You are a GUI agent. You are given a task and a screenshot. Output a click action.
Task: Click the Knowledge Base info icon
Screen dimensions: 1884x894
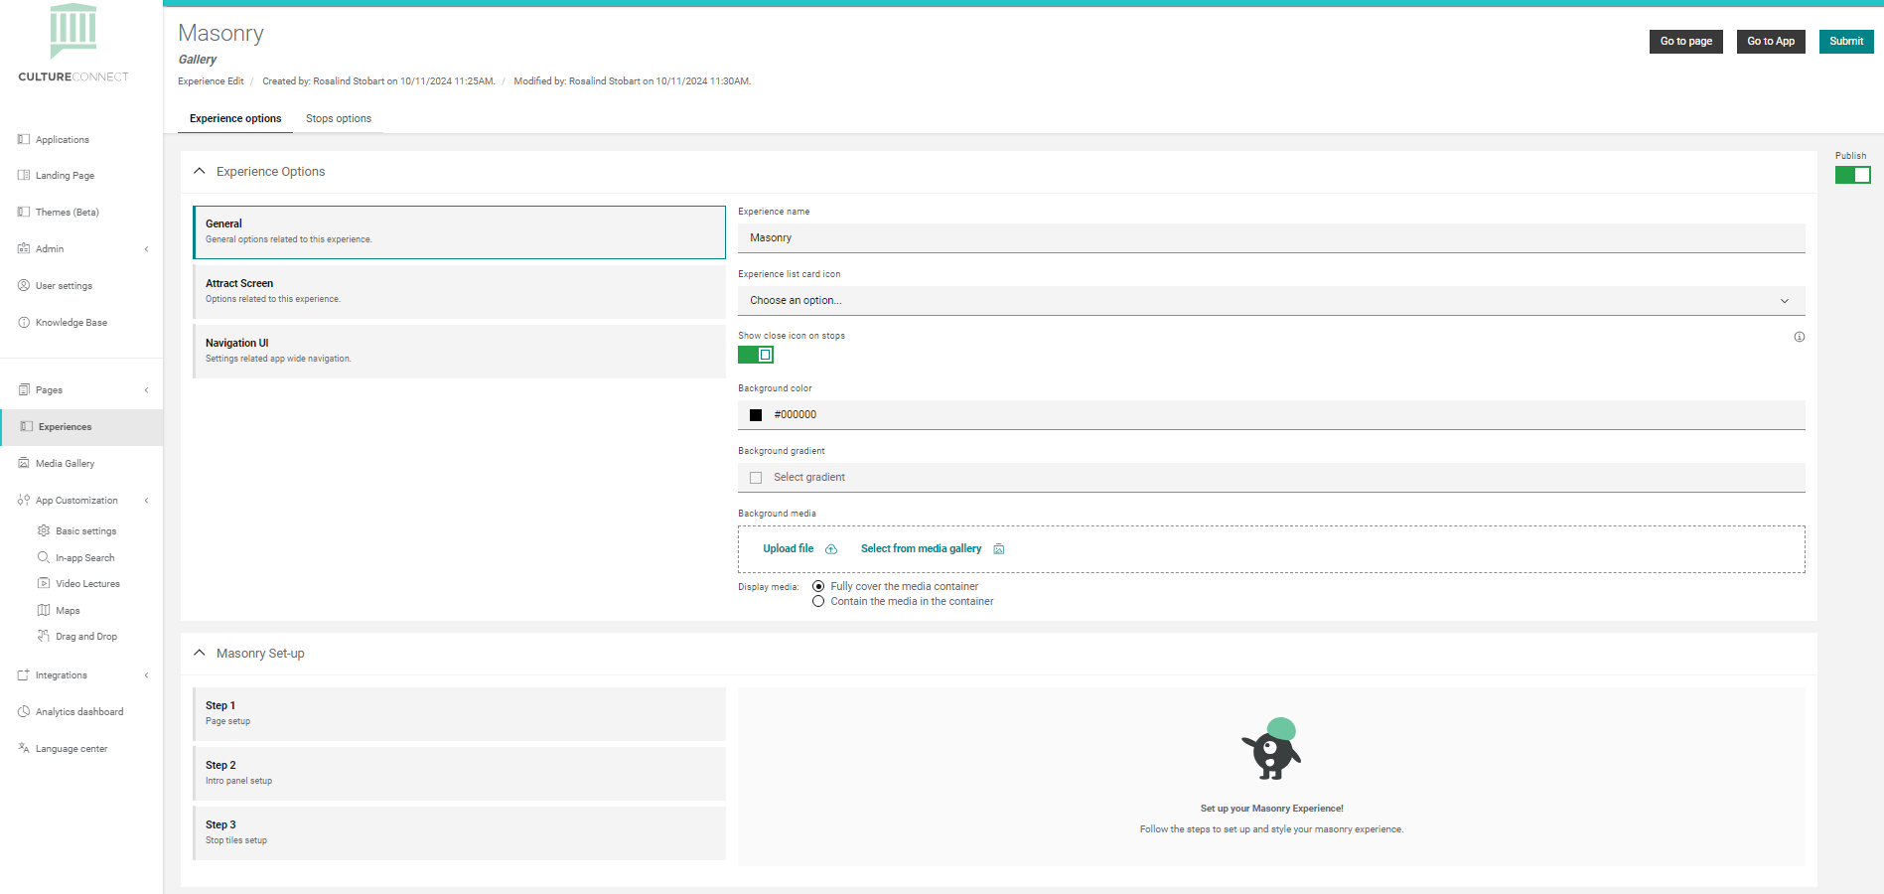[24, 322]
